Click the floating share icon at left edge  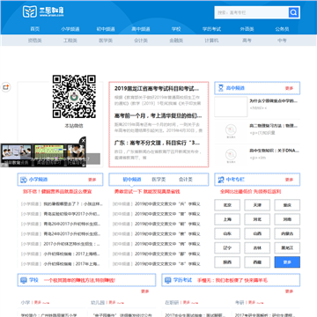click(x=6, y=87)
